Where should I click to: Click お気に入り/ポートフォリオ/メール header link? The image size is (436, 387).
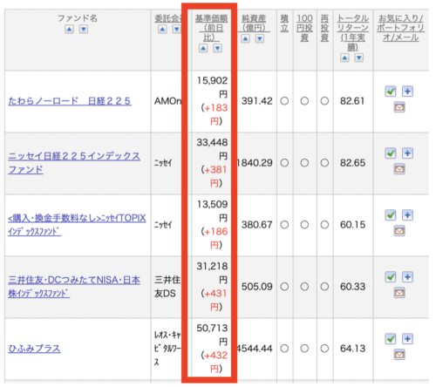point(401,28)
